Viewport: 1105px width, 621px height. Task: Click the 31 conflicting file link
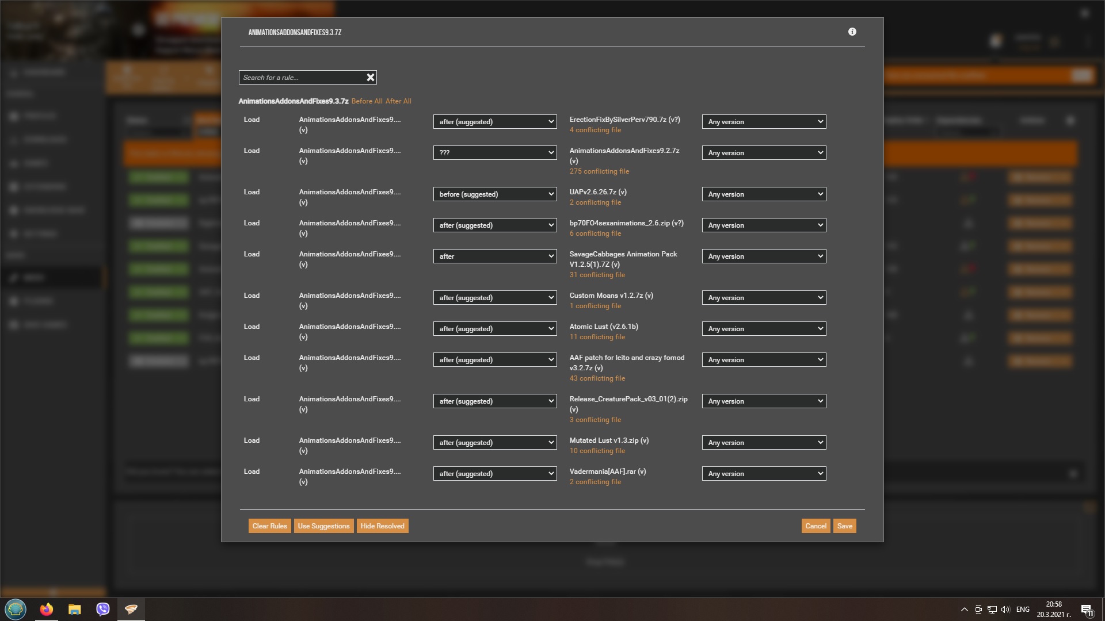pyautogui.click(x=597, y=275)
